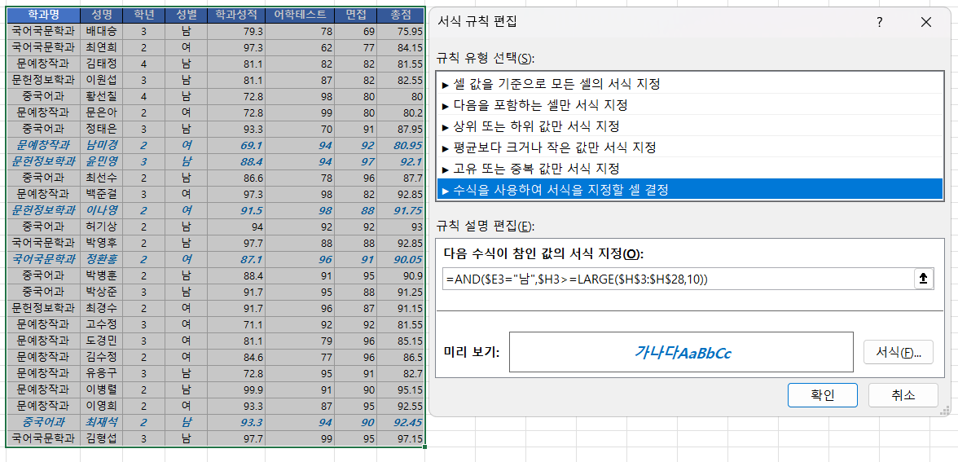This screenshot has width=958, height=462.
Task: Click the help question mark icon
Action: coord(879,22)
